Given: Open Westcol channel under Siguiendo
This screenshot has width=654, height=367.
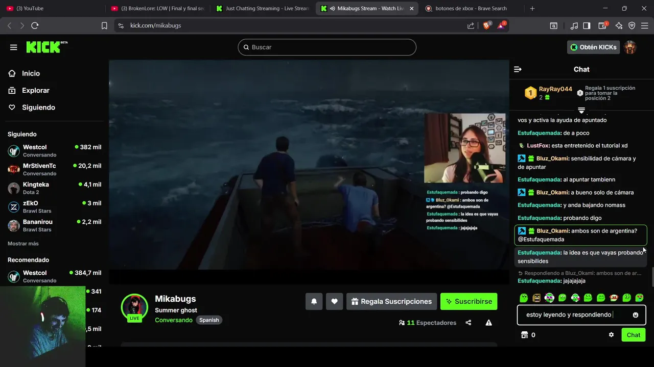Looking at the screenshot, I should click(54, 151).
